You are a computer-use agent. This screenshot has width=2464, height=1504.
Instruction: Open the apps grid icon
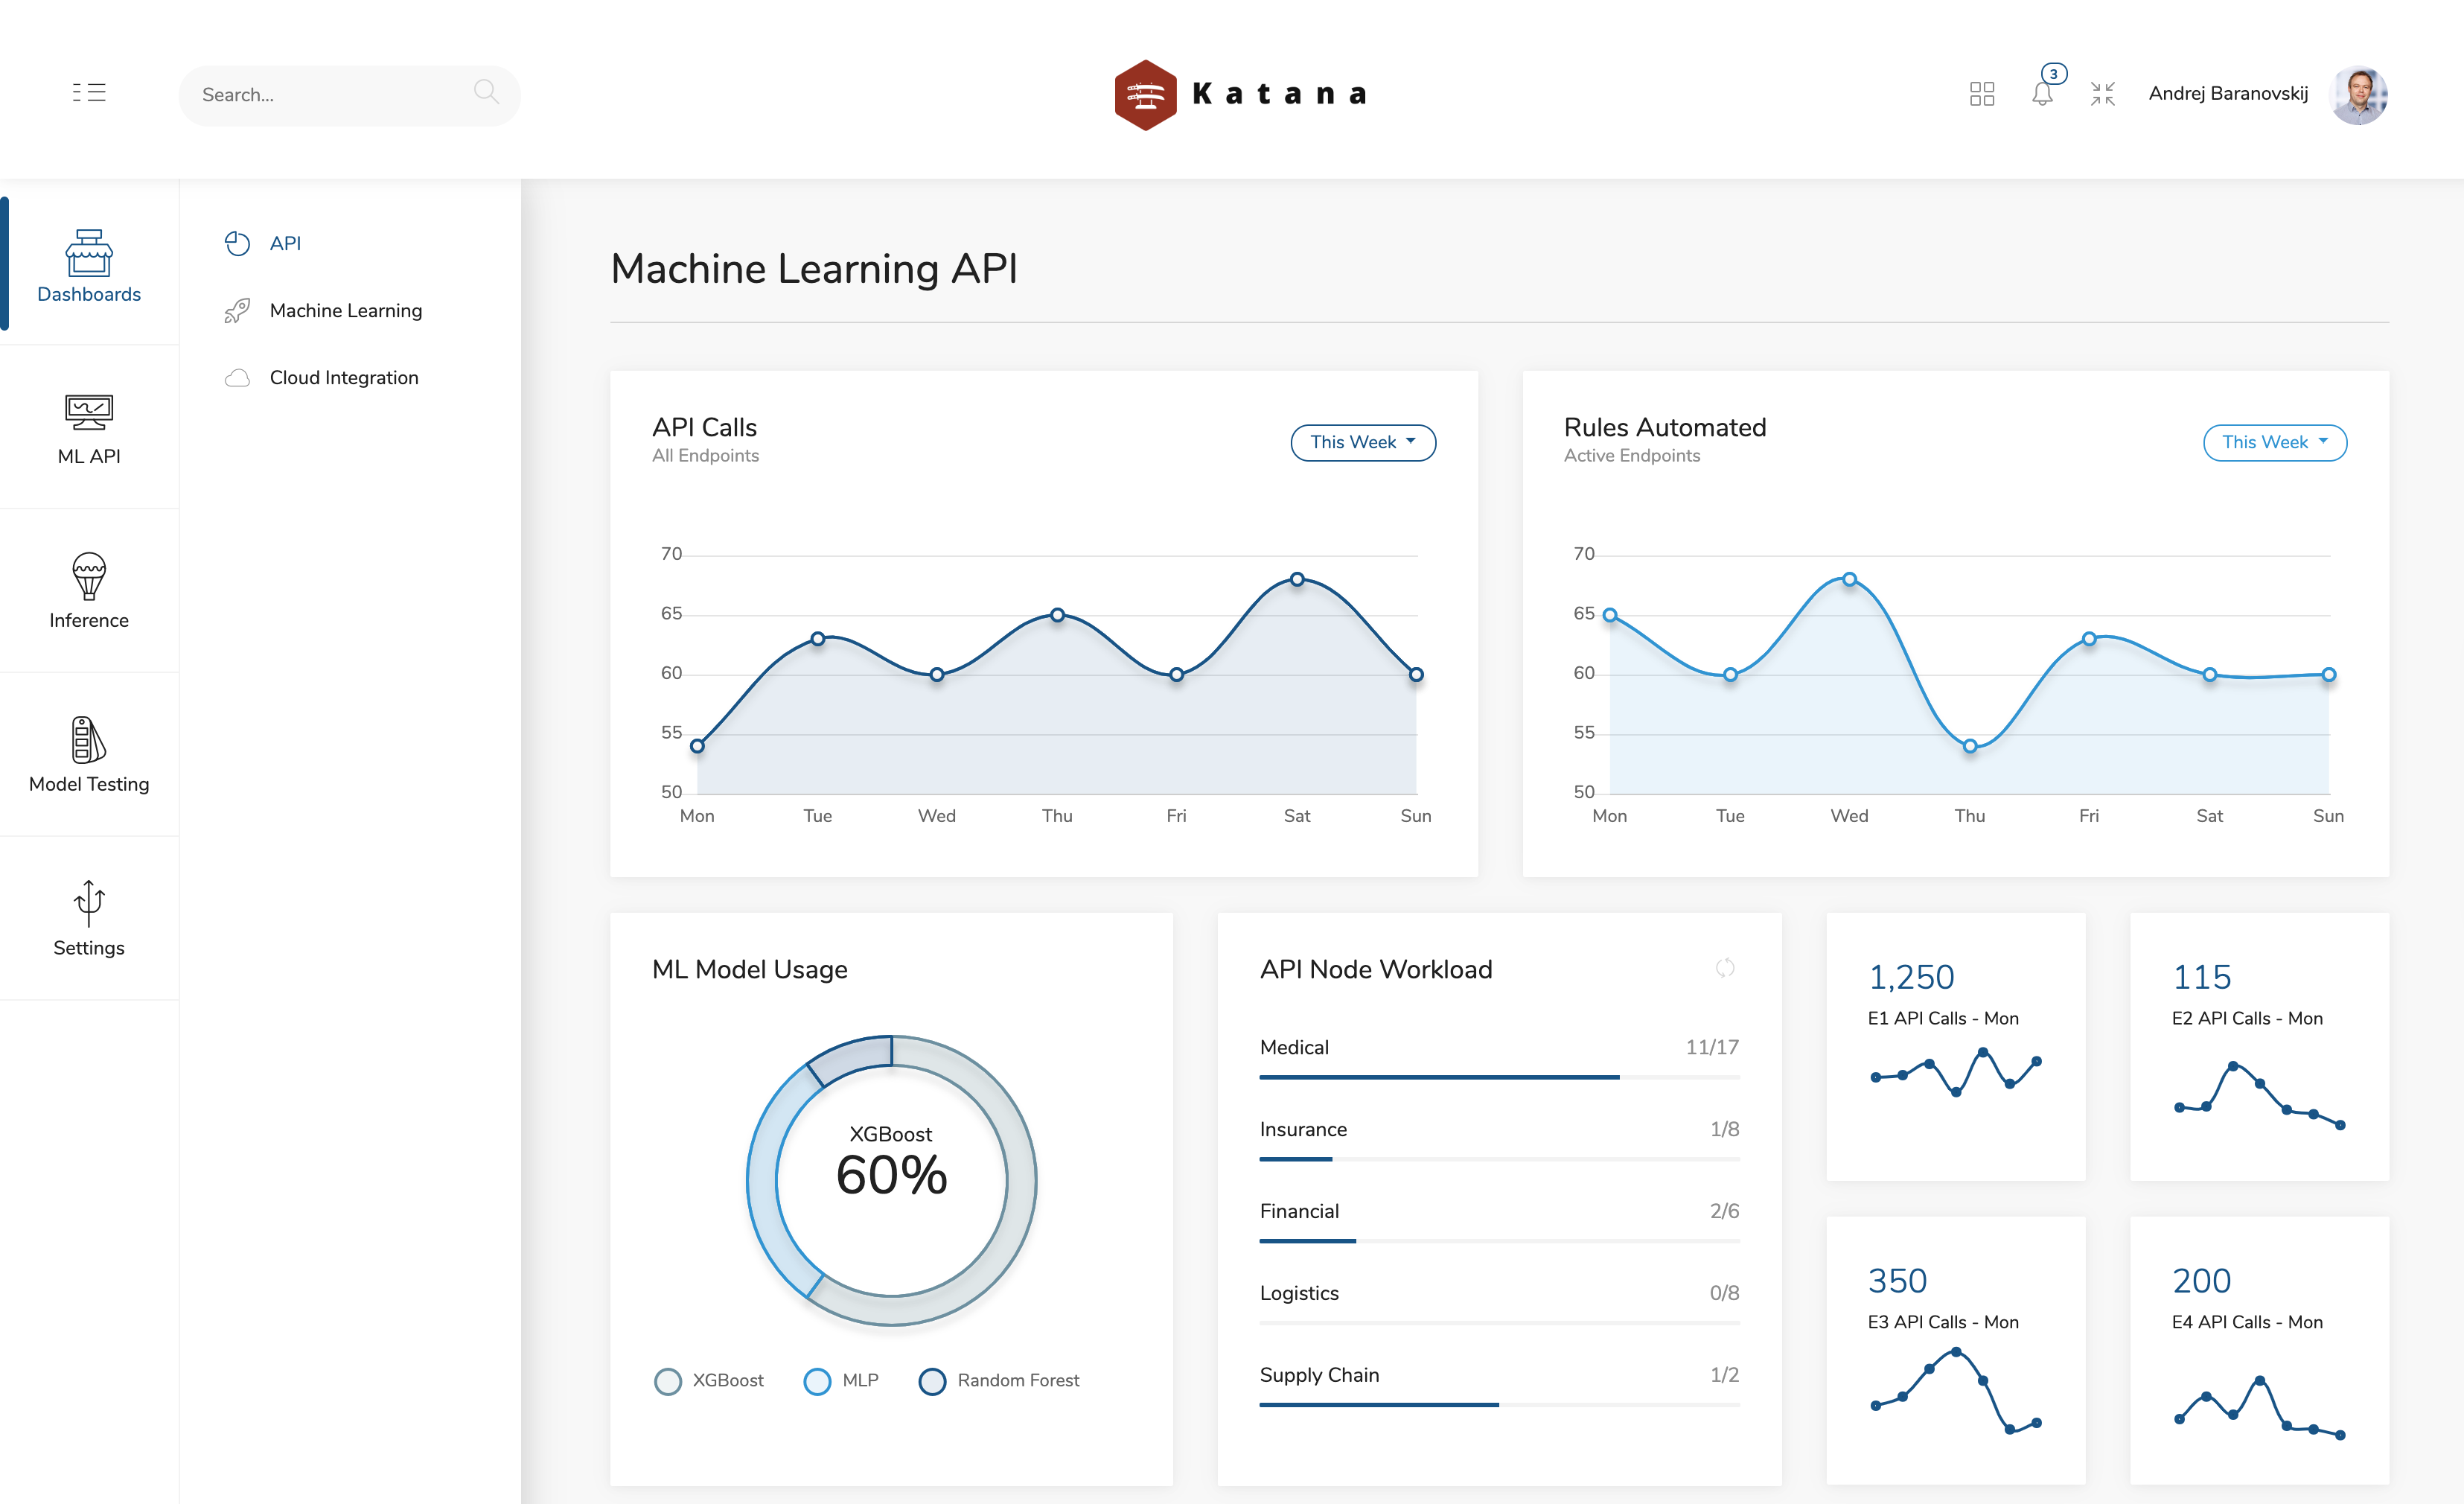pyautogui.click(x=1981, y=94)
